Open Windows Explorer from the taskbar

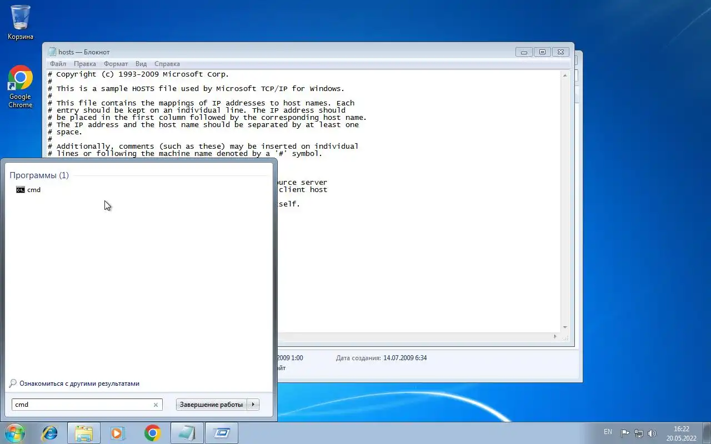[x=84, y=433]
